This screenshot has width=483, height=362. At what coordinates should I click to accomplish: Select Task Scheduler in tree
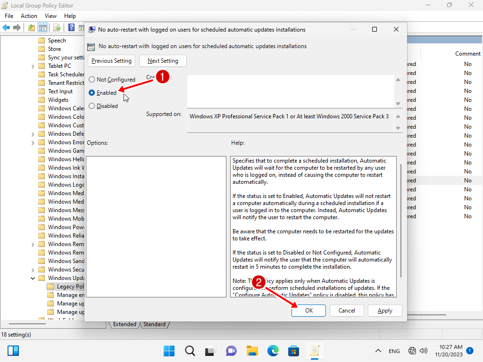[66, 74]
